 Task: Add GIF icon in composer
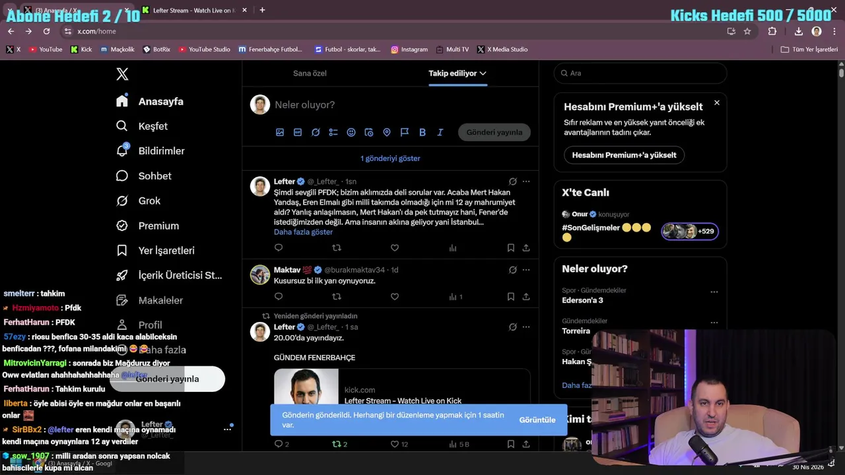298,132
